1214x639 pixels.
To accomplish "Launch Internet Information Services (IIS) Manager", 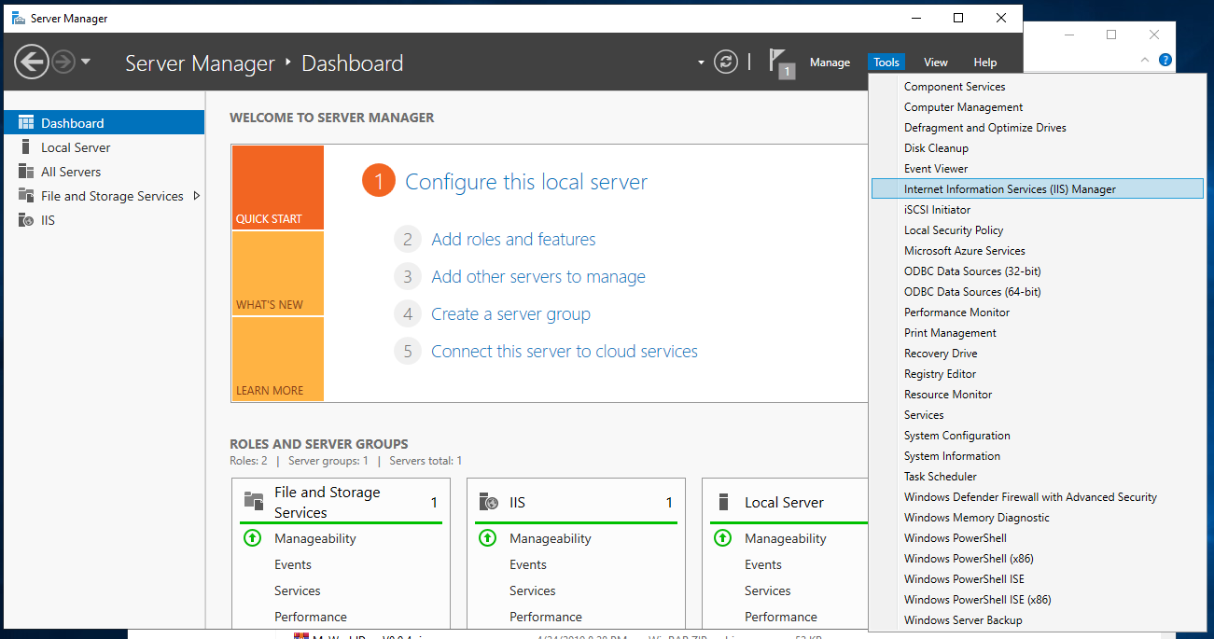I will [x=1037, y=189].
